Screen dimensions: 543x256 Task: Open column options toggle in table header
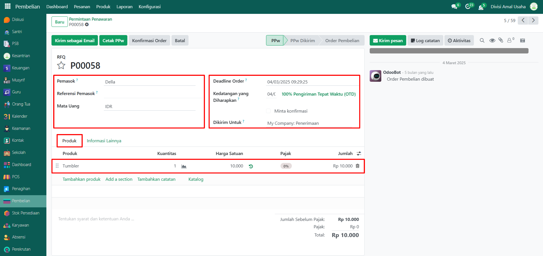[x=359, y=154]
